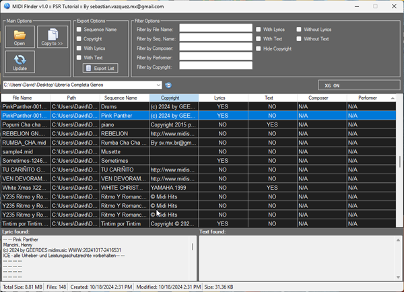
Task: Select the Popurri Cha cha file row
Action: [199, 124]
